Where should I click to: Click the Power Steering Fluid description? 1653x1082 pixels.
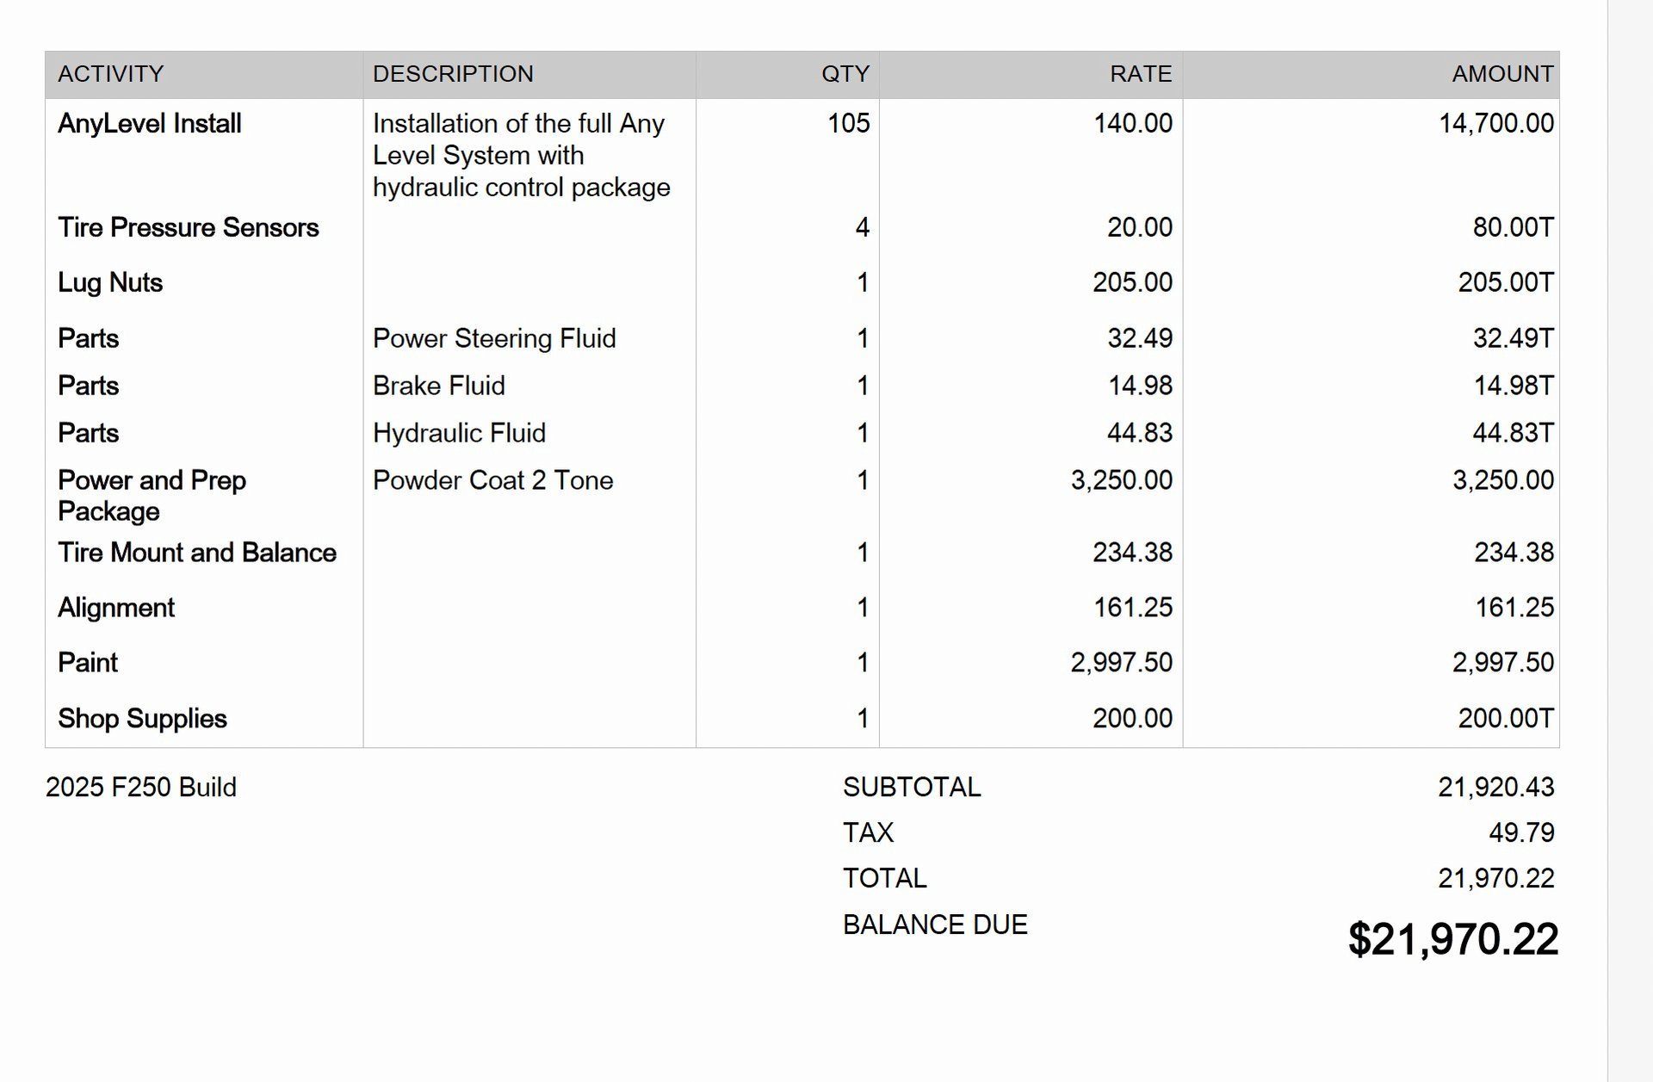pyautogui.click(x=493, y=338)
